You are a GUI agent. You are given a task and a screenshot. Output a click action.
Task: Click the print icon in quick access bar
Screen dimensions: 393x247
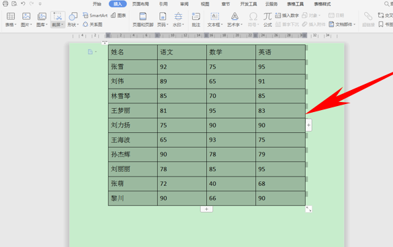pyautogui.click(x=5, y=3)
